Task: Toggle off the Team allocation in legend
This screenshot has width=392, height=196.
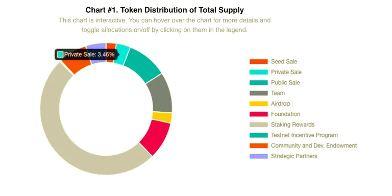Action: (x=278, y=93)
